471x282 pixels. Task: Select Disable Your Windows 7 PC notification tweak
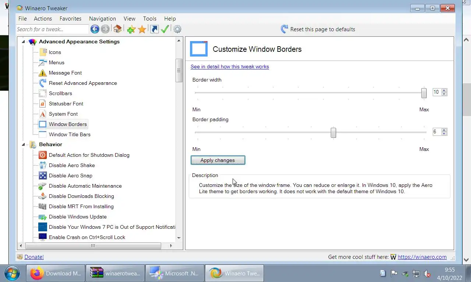[x=112, y=227]
